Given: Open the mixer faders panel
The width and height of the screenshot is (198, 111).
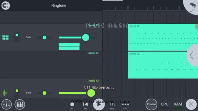Looking at the screenshot, I should pyautogui.click(x=6, y=104).
